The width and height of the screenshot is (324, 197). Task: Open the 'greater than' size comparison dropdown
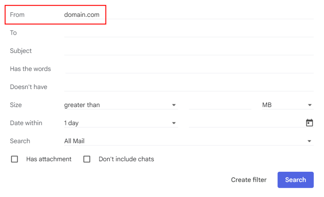click(x=121, y=105)
